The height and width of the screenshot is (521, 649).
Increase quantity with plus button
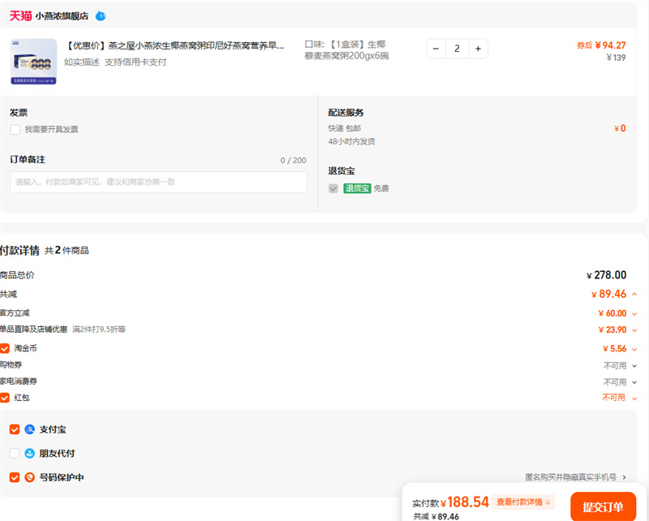478,49
